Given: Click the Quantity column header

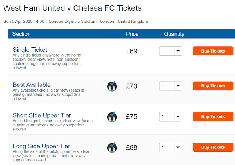Looking at the screenshot, I should 174,34.
